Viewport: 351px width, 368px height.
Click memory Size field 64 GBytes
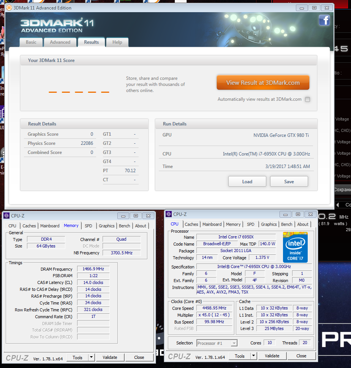pos(46,246)
